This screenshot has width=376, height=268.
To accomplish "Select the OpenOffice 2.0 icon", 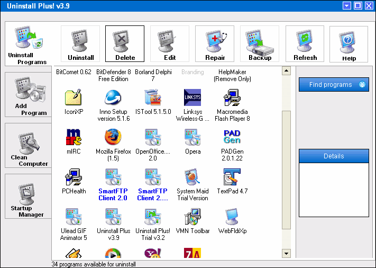I will point(153,137).
